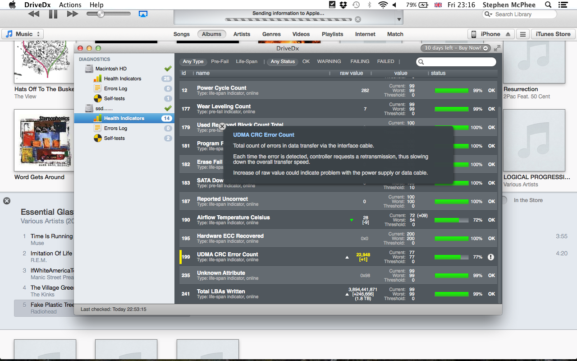
Task: Open iTunes list view options icon
Action: [522, 34]
